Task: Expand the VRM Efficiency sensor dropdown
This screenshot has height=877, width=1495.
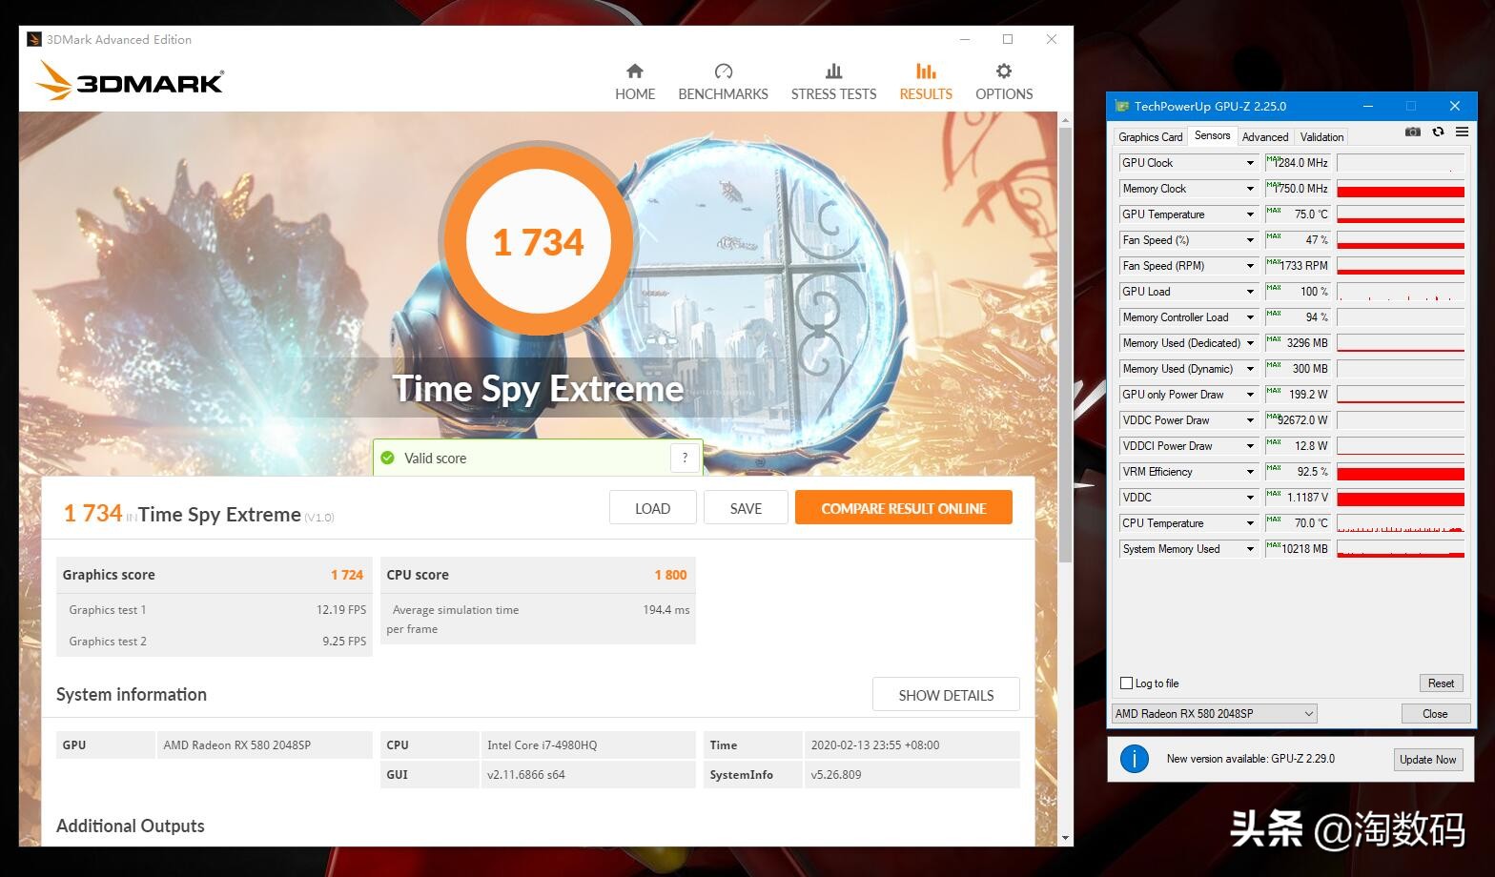Action: [x=1250, y=472]
